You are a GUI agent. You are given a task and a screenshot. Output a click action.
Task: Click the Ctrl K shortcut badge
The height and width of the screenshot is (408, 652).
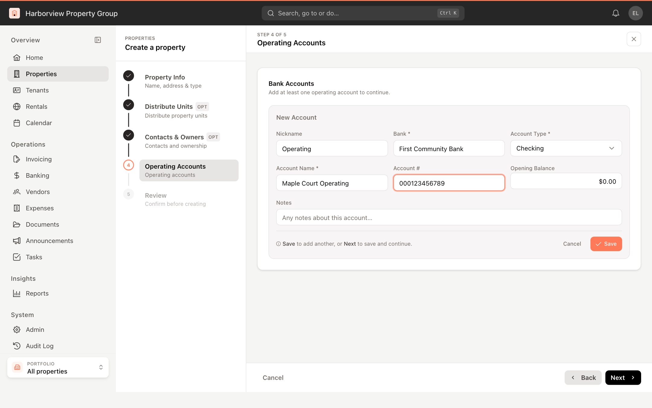(448, 13)
